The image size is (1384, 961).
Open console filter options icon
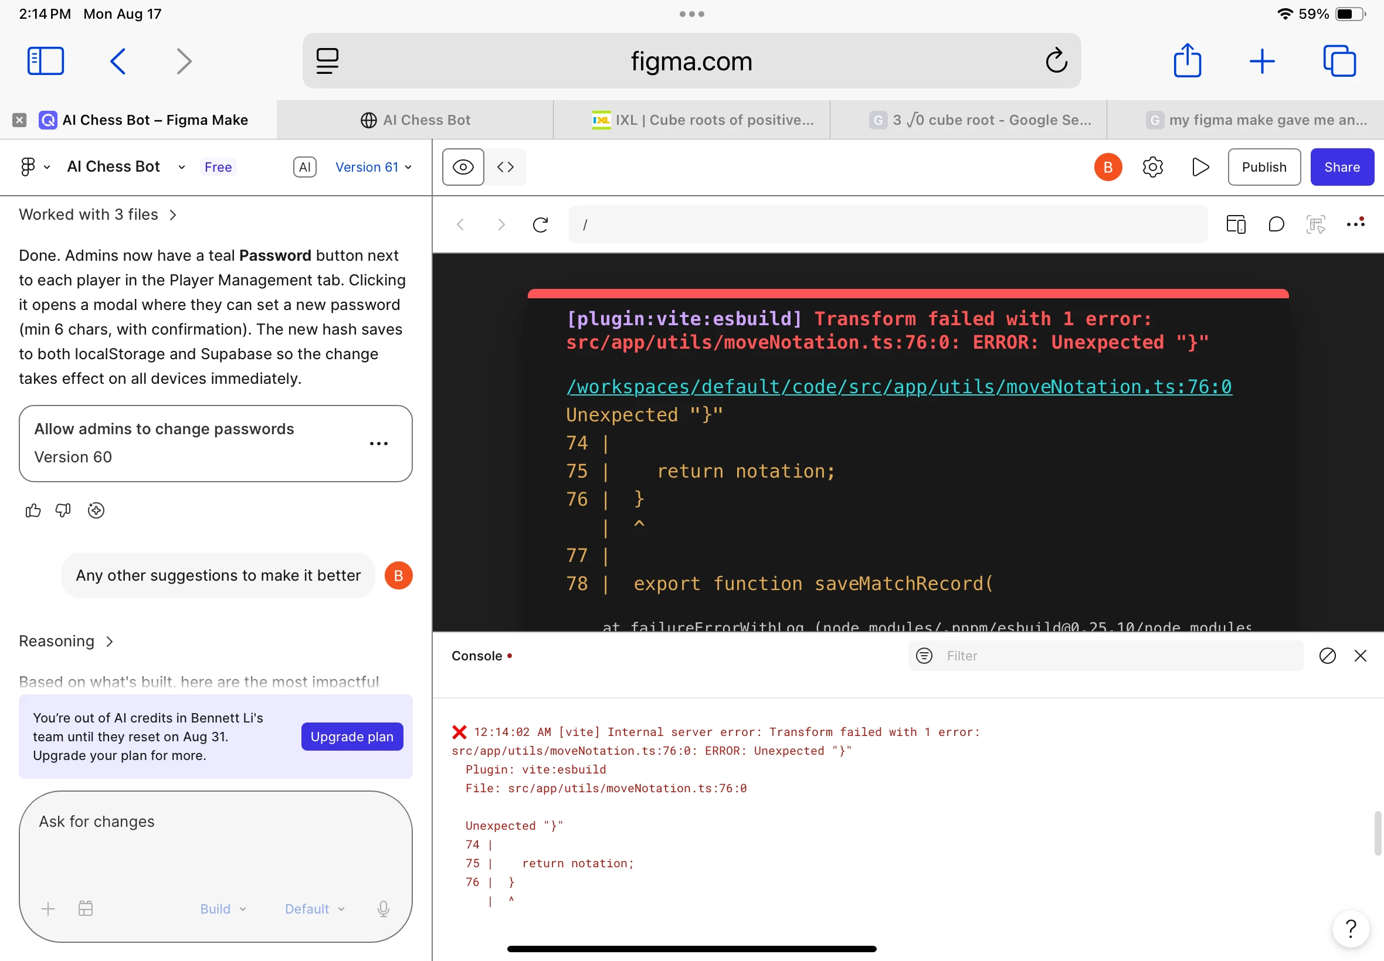pyautogui.click(x=924, y=656)
